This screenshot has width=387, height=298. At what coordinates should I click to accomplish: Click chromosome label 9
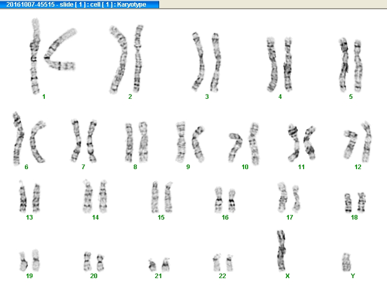click(x=188, y=167)
